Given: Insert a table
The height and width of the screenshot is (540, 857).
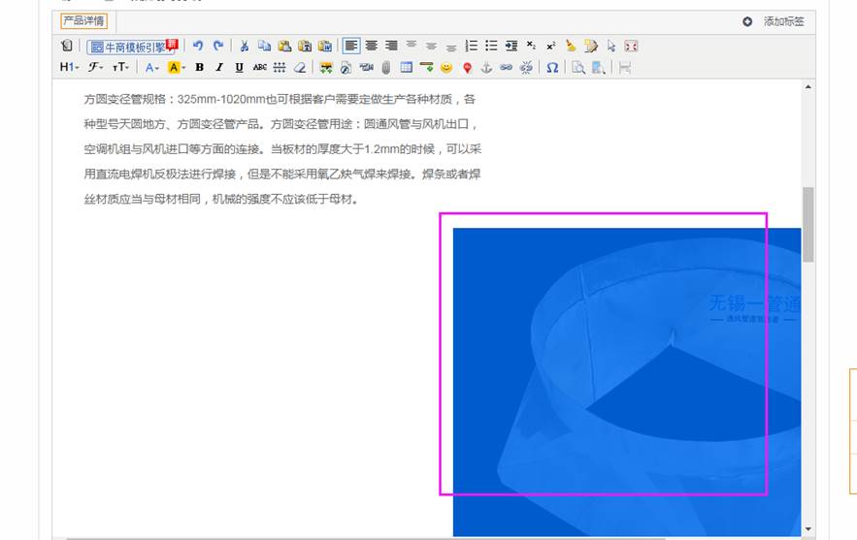Looking at the screenshot, I should tap(406, 67).
